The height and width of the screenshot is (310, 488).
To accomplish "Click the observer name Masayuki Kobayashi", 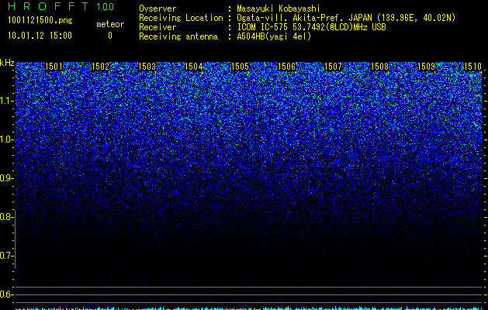I will [279, 9].
